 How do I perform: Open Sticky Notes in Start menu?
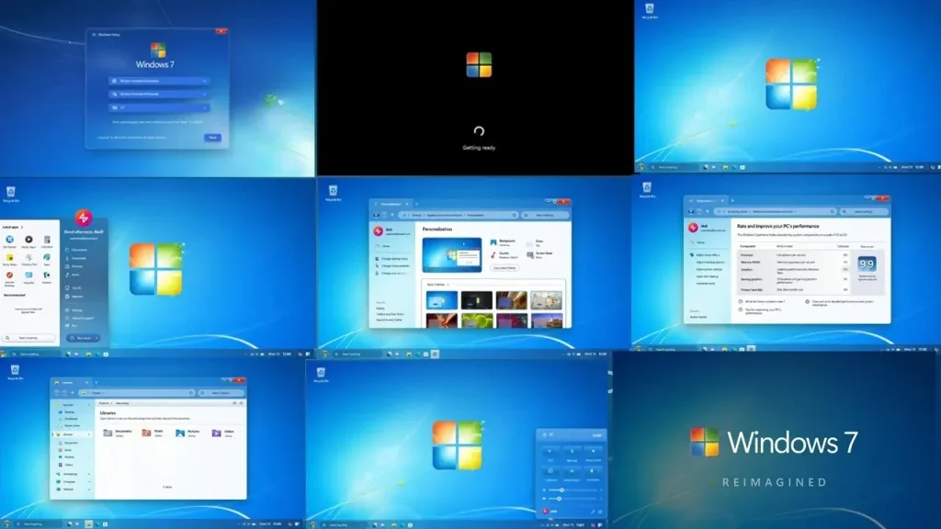point(9,260)
